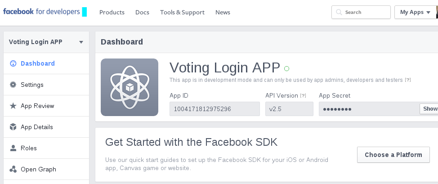Focus the Search input field
Screen dimensions: 438x184
(x=361, y=12)
